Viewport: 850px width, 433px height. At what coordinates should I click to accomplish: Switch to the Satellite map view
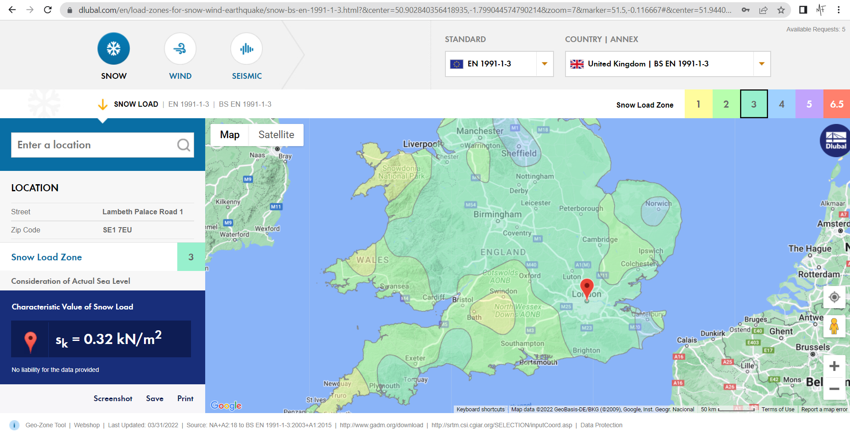pos(276,135)
